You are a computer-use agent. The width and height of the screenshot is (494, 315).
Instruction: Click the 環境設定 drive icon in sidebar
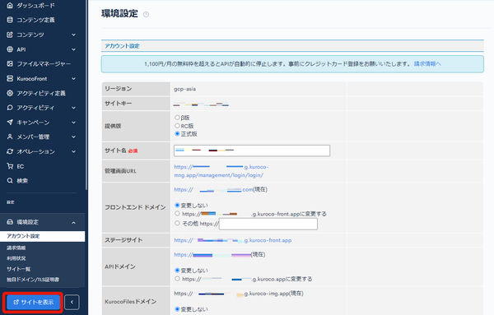[10, 222]
